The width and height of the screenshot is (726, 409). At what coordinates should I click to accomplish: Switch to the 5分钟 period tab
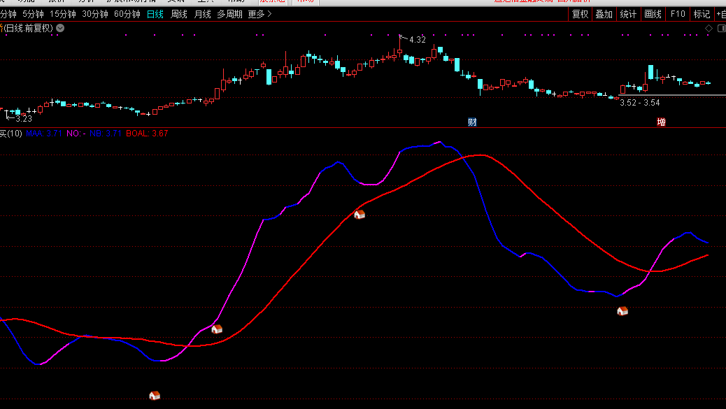click(33, 14)
